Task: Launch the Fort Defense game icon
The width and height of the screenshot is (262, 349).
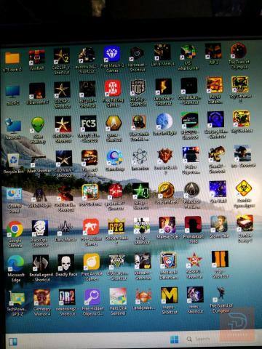Action: (x=90, y=192)
